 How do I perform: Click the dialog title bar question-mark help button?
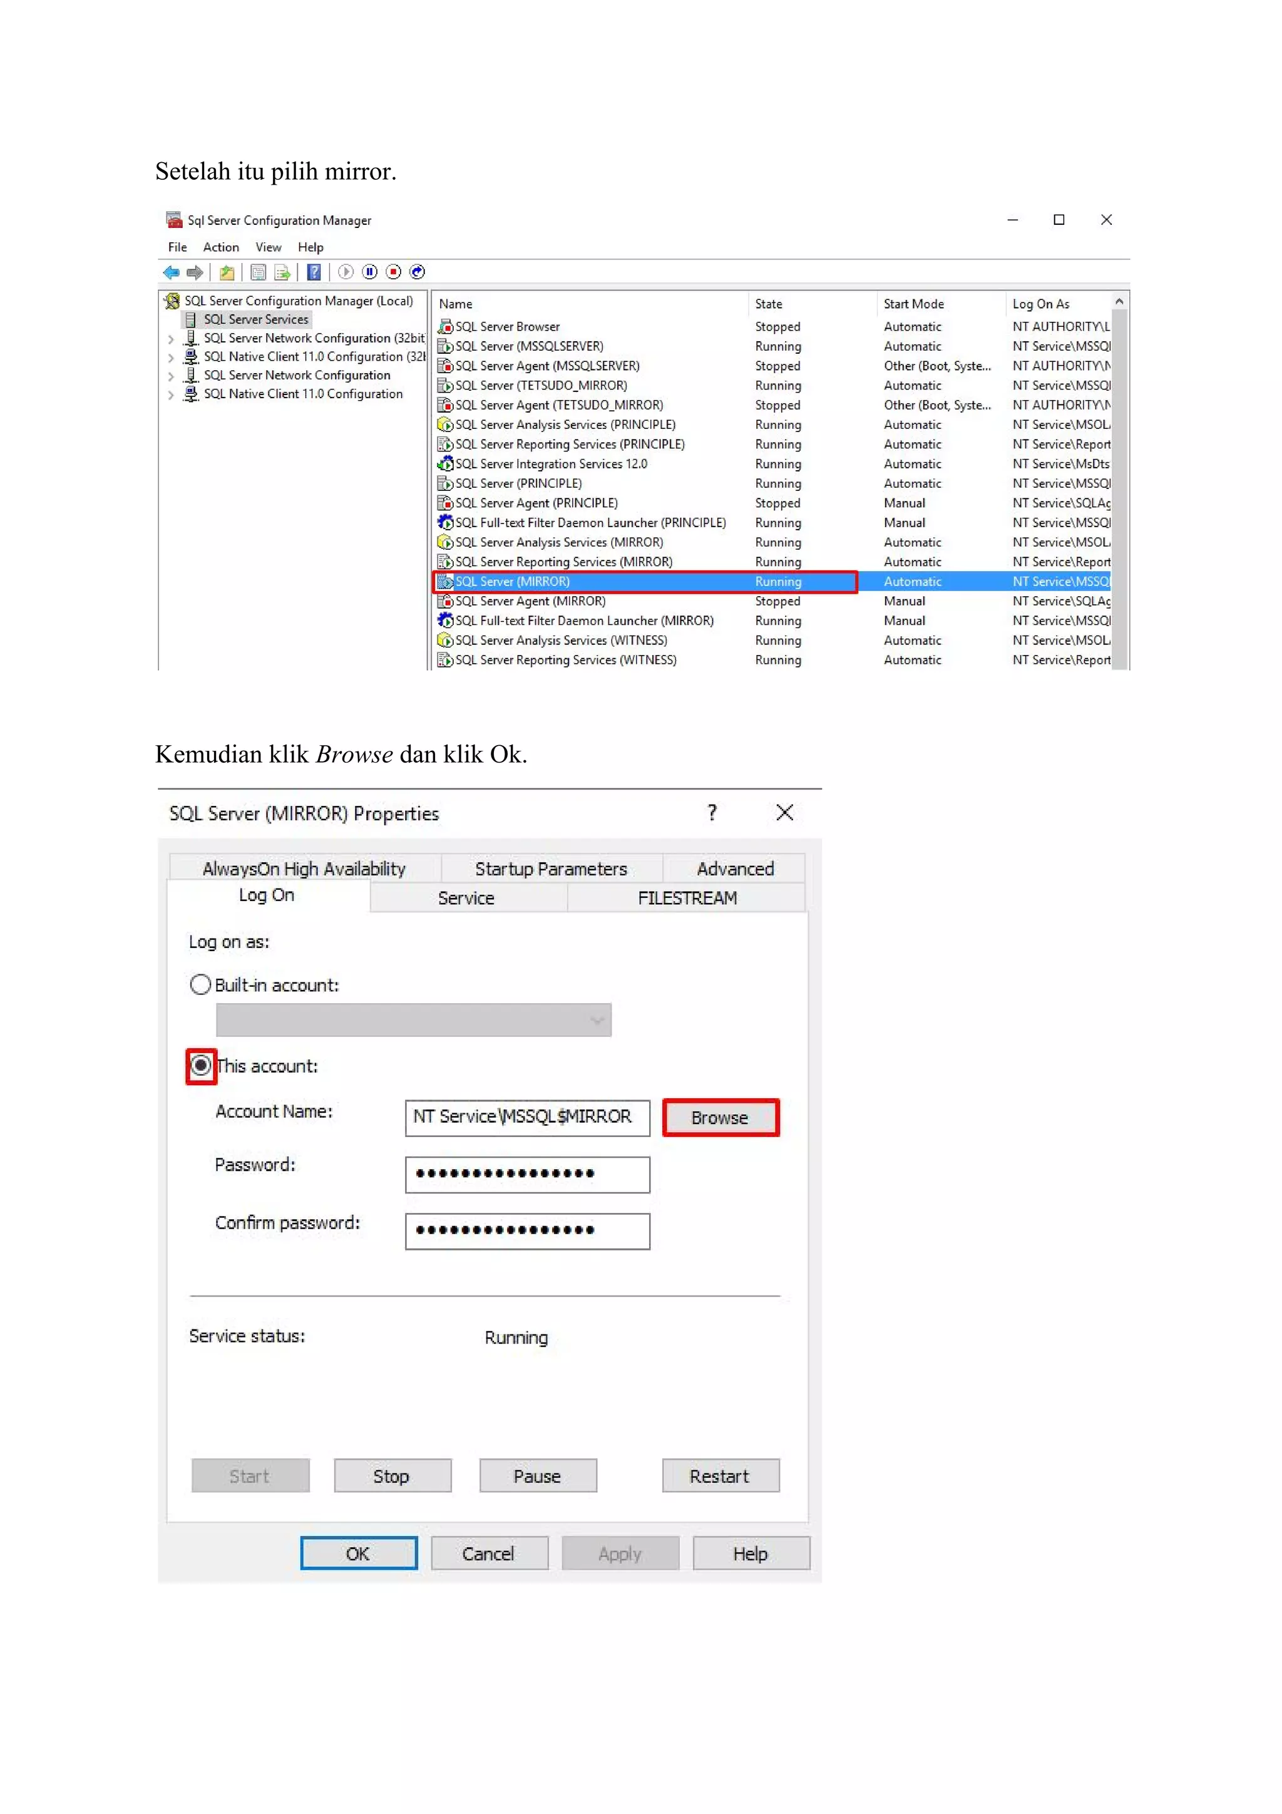tap(712, 813)
